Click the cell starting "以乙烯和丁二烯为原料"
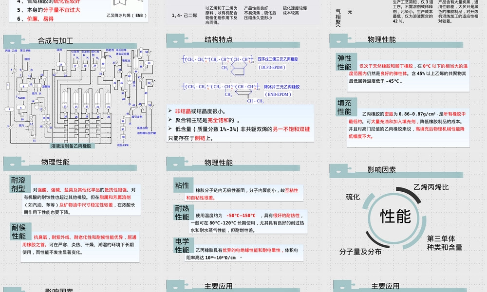487x292 pixels. pyautogui.click(x=221, y=15)
